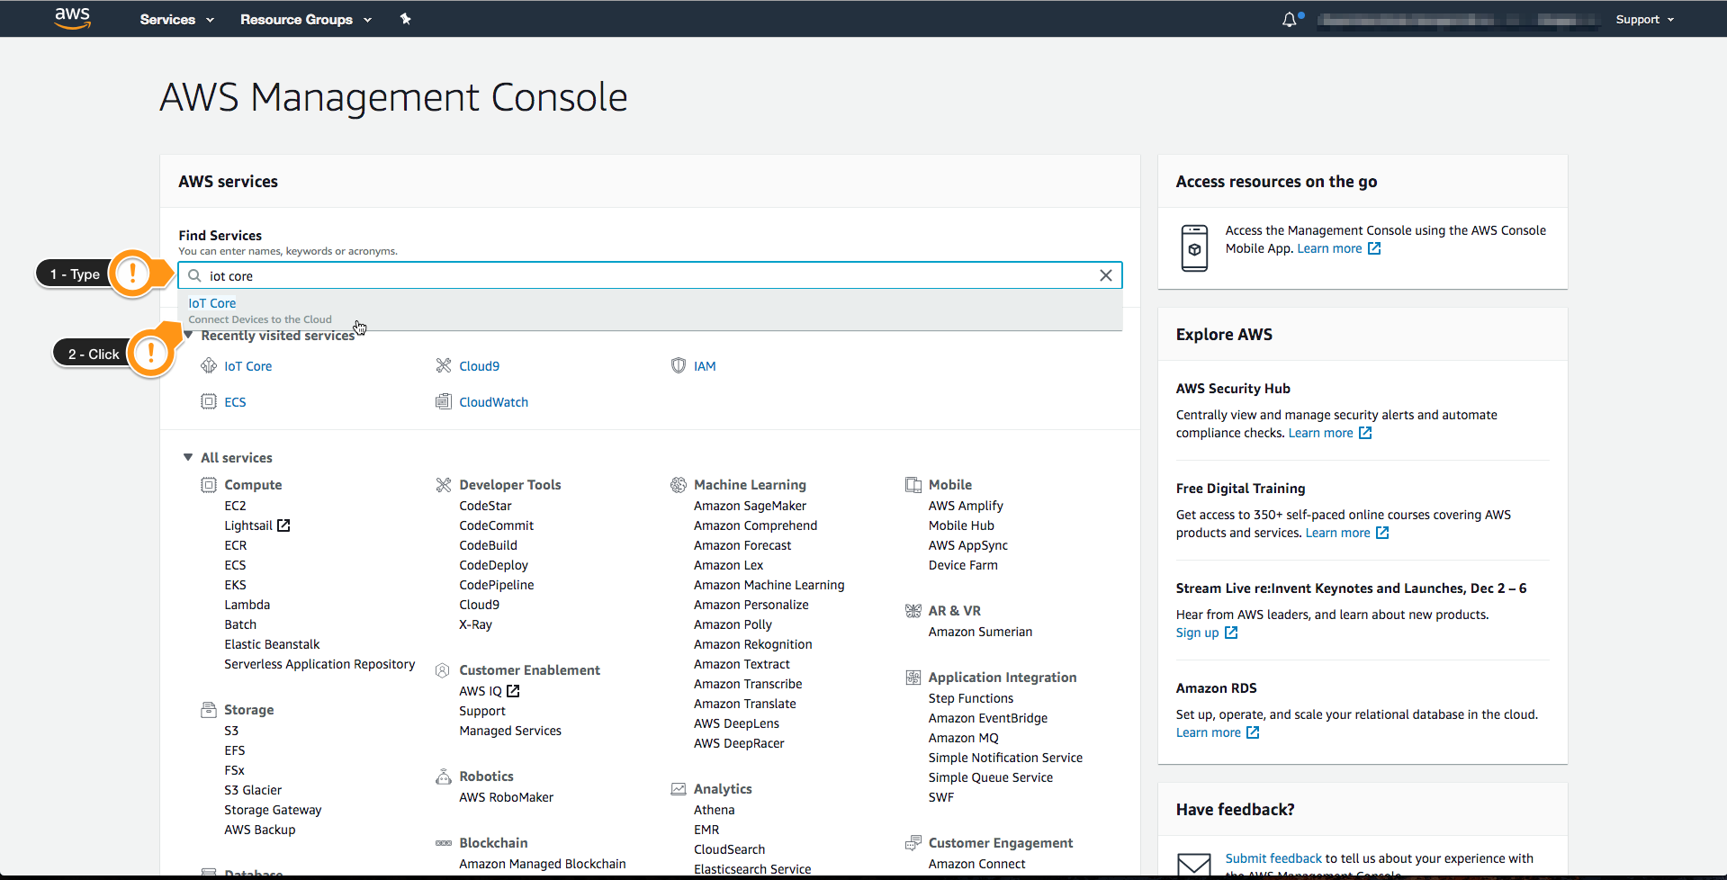Click Learn more for Console Mobile App
This screenshot has height=880, width=1727.
pos(1338,248)
